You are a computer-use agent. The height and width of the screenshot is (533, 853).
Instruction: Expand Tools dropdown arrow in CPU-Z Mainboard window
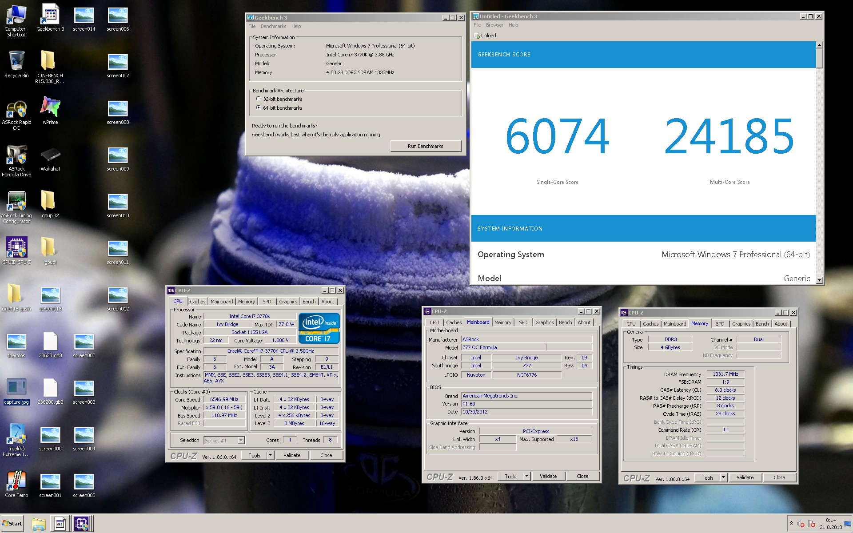pyautogui.click(x=526, y=476)
